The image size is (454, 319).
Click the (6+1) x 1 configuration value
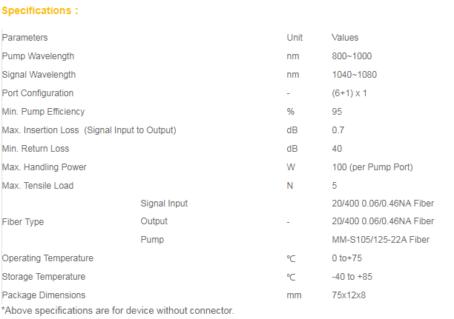(349, 93)
